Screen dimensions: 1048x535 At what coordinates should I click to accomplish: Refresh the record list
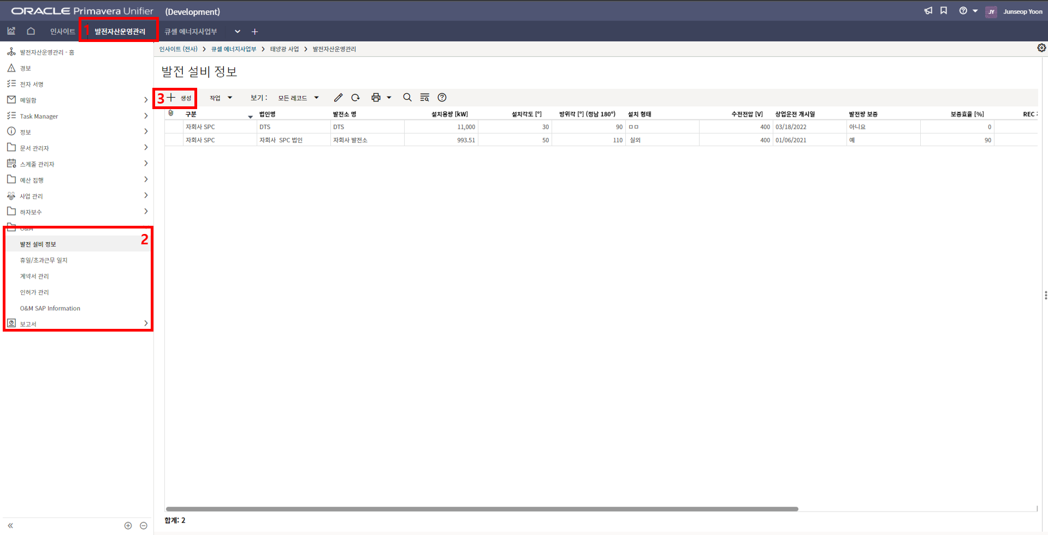pyautogui.click(x=356, y=98)
